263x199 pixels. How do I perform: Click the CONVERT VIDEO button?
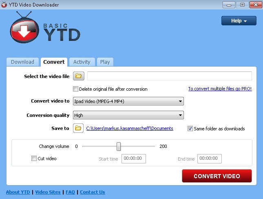click(217, 176)
